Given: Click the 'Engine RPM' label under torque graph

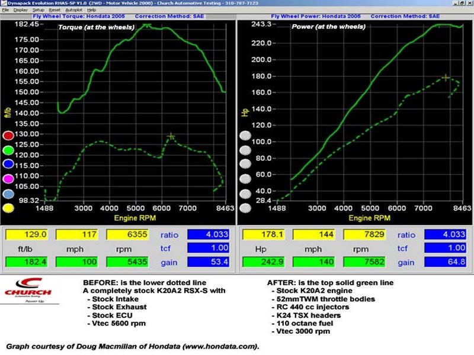Looking at the screenshot, I should 135,218.
